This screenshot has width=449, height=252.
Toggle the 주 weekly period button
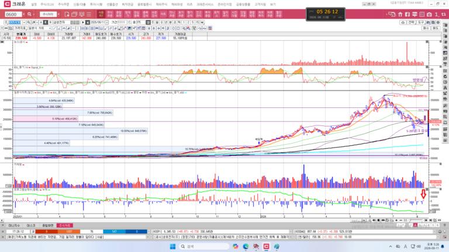click(153, 22)
